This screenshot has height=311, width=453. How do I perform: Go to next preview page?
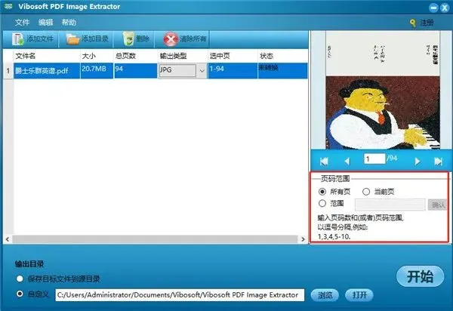(x=418, y=162)
